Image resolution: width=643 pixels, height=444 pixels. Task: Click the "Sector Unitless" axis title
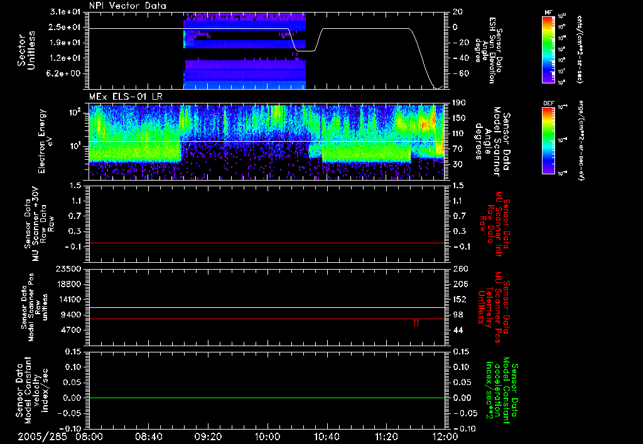[x=26, y=50]
